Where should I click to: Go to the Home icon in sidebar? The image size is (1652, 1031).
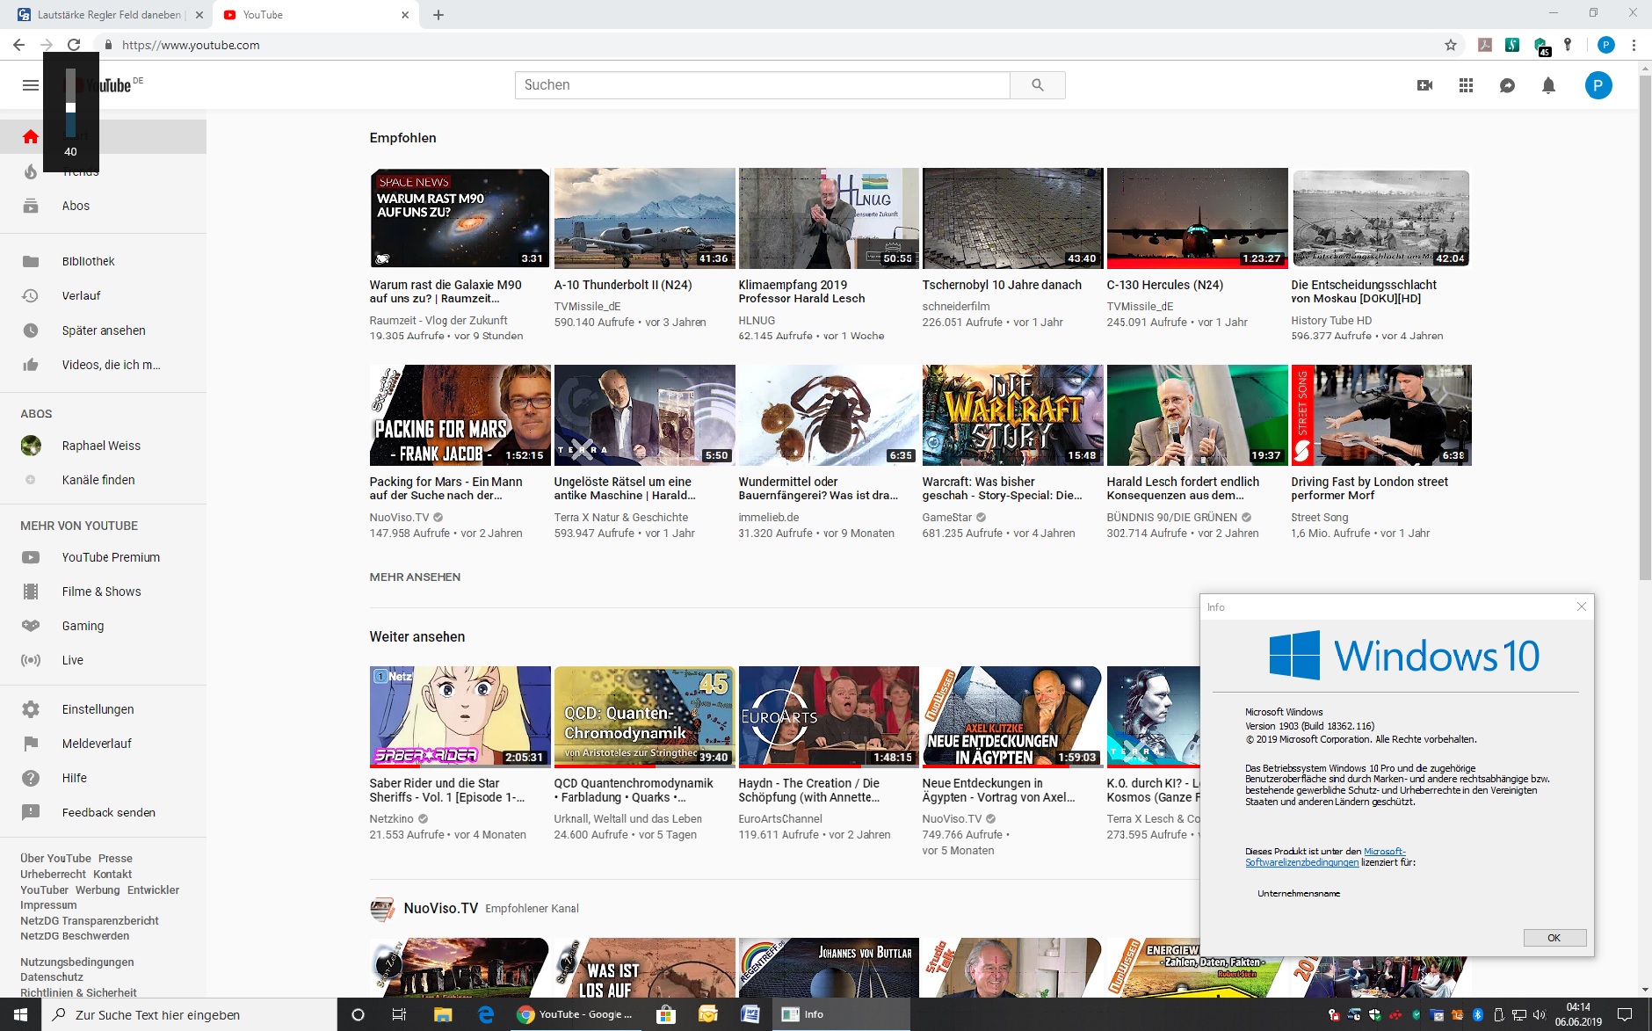(31, 136)
